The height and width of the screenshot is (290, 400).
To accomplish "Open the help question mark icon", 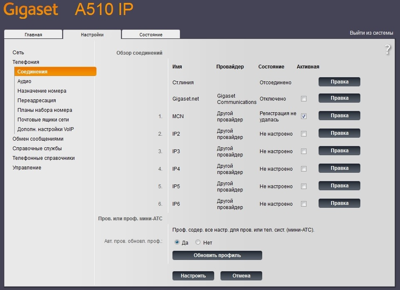I will tap(387, 49).
